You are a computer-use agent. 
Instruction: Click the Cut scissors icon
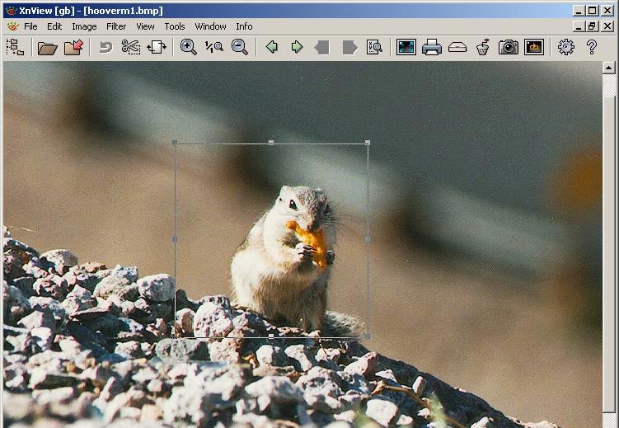131,47
